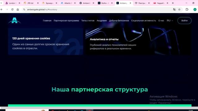Open Добыча биткоинов menu item
This screenshot has width=198, height=111.
[119, 21]
